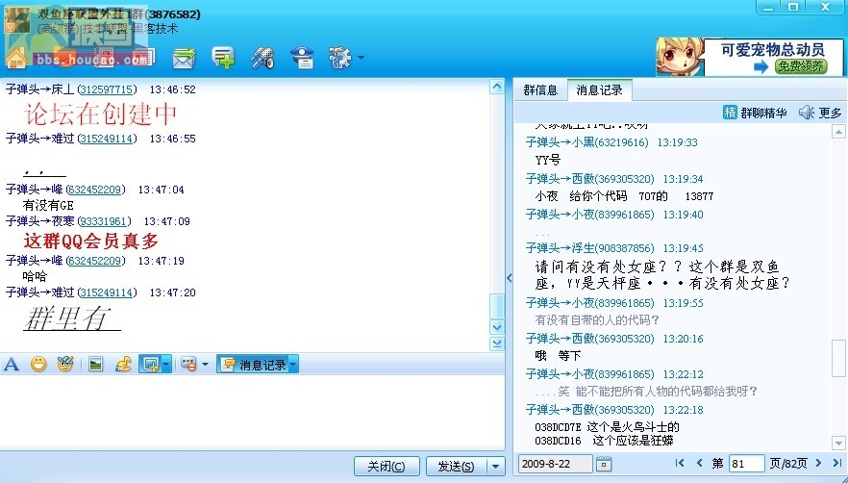This screenshot has height=483, width=848.
Task: Click history message 有没有自带的人的代码?
Action: (x=597, y=320)
